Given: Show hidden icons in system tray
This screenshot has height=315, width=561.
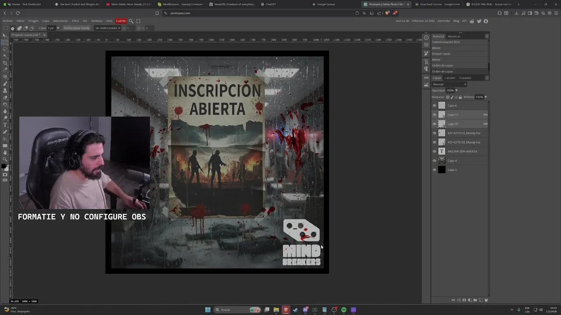Looking at the screenshot, I should [513, 310].
